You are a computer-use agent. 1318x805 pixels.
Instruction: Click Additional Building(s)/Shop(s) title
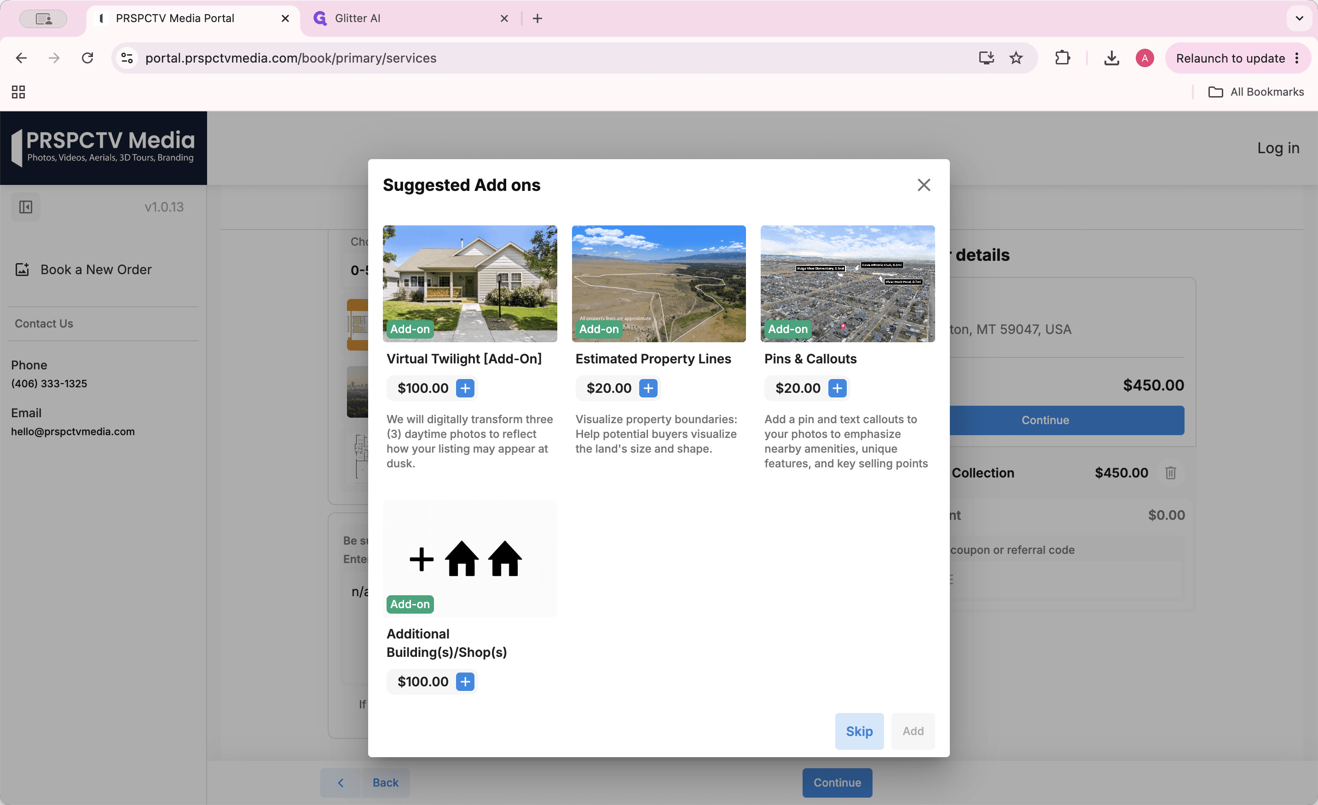[x=446, y=643]
